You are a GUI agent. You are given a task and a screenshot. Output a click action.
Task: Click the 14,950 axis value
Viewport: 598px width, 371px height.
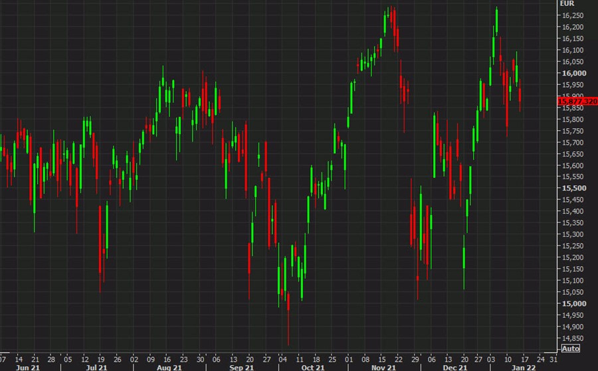pyautogui.click(x=573, y=315)
